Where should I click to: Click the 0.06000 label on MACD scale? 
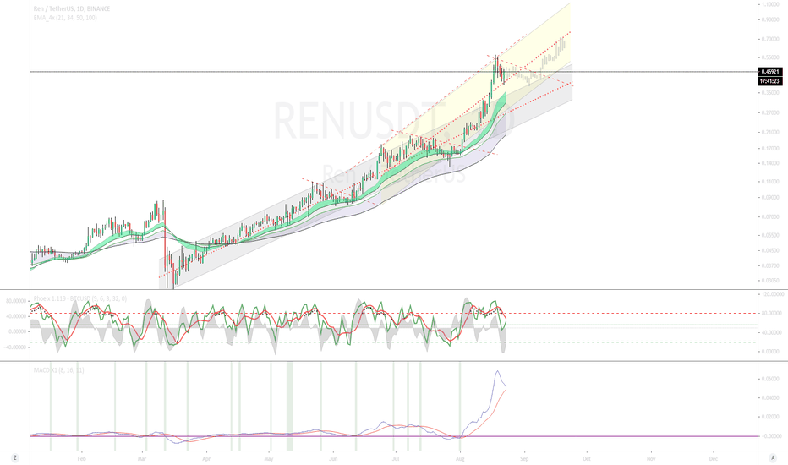pyautogui.click(x=773, y=379)
